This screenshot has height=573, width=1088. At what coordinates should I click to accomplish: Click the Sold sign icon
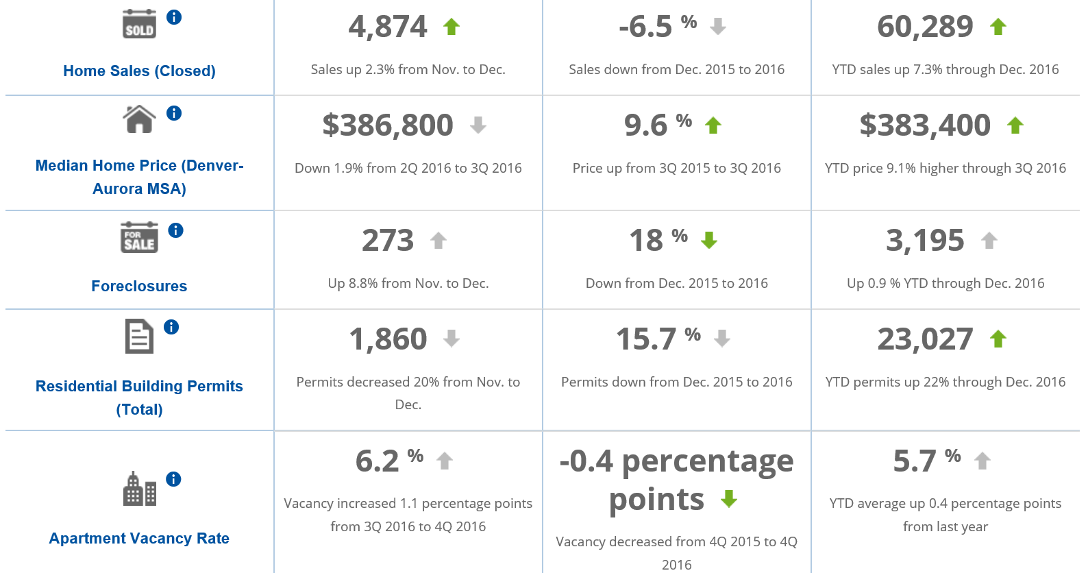coord(139,25)
